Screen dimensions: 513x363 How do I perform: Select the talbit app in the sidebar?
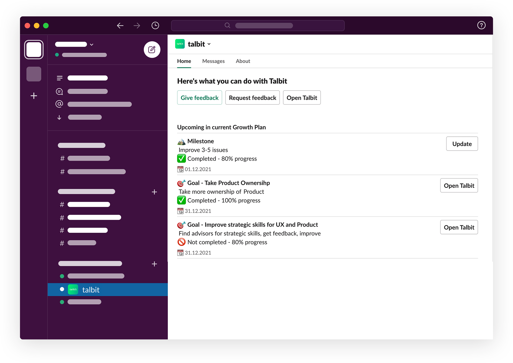pos(108,290)
